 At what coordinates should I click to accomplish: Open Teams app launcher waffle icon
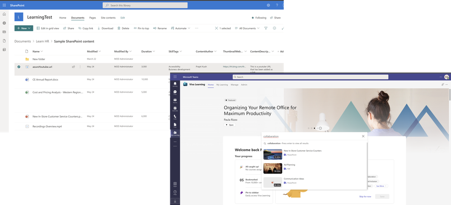pyautogui.click(x=175, y=77)
